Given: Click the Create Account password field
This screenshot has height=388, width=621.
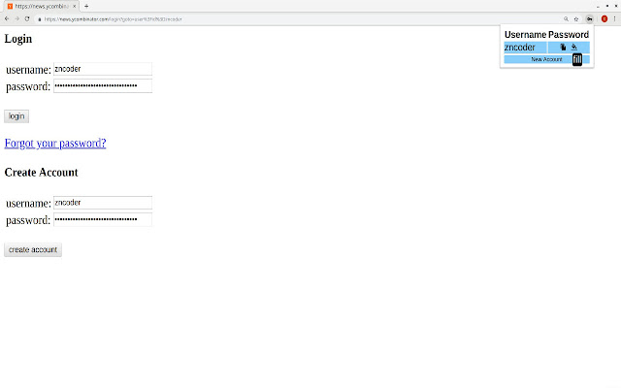Looking at the screenshot, I should 103,220.
